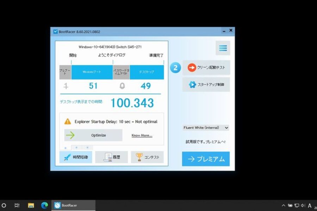
Task: Open Task View on taskbar
Action: (17, 205)
